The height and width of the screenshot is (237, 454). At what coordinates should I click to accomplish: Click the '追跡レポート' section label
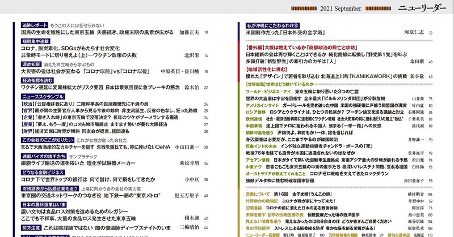35,25
